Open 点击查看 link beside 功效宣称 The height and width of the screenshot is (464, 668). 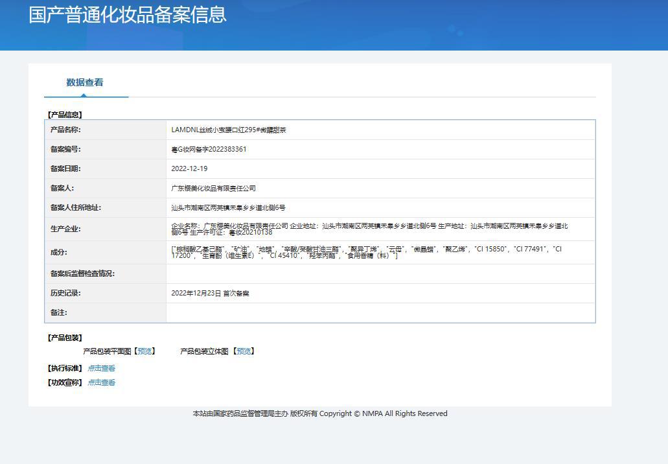(x=101, y=382)
